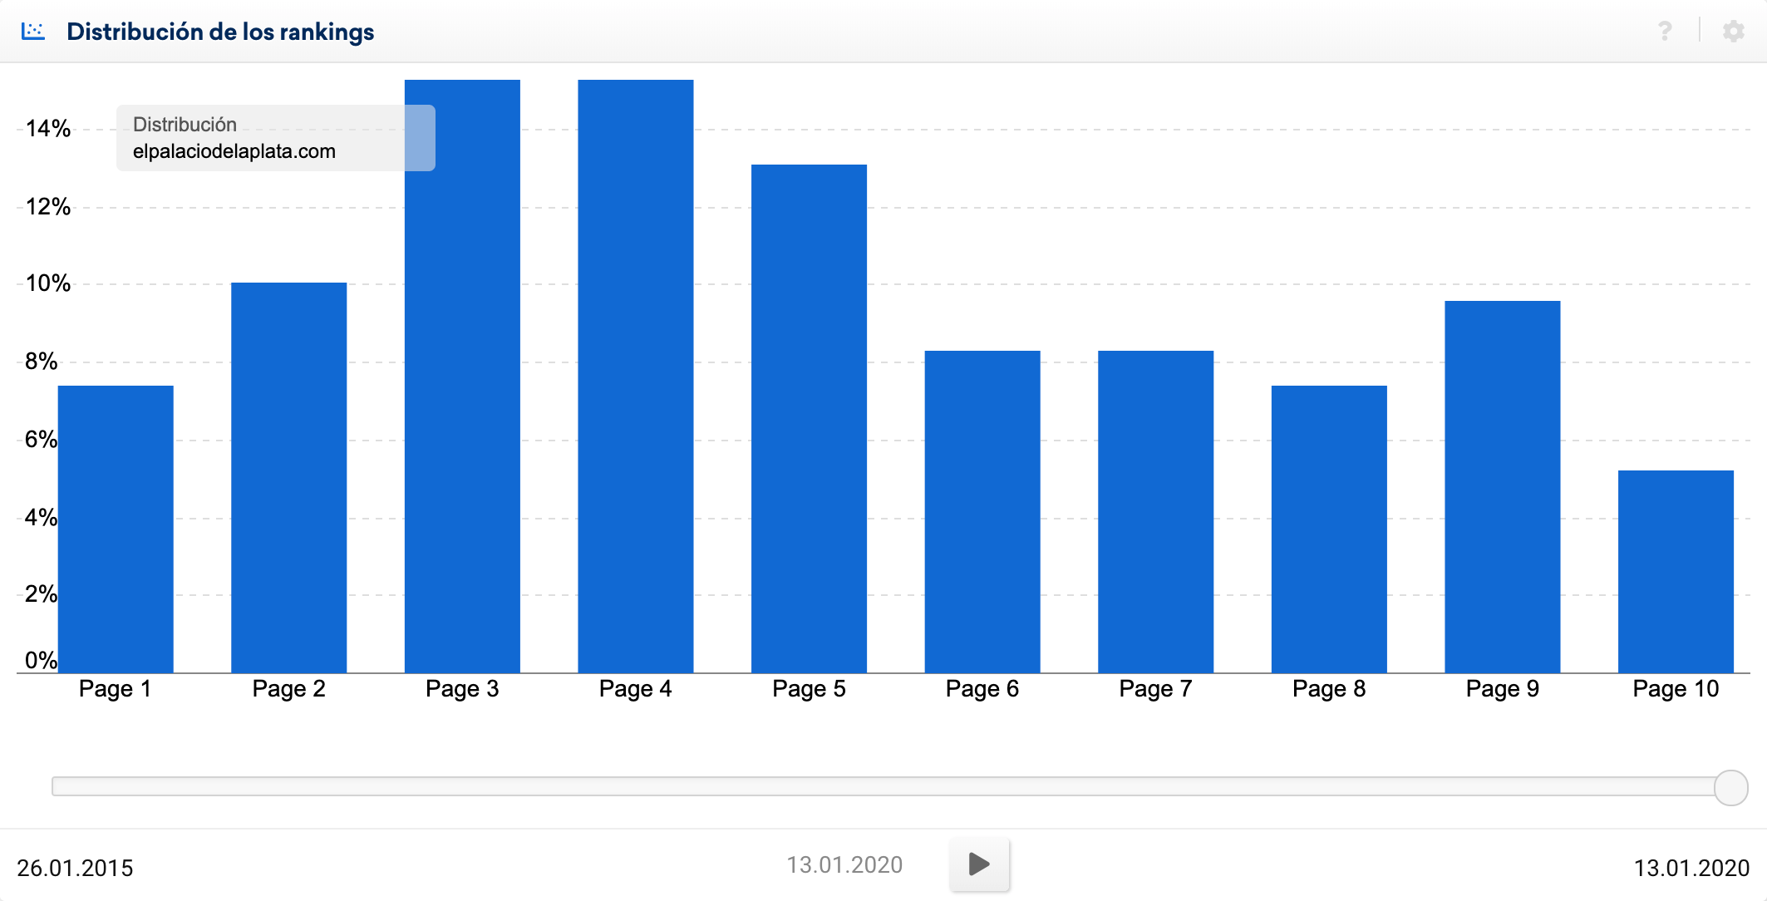Open the settings gear icon
The width and height of the screenshot is (1767, 901).
(1733, 32)
